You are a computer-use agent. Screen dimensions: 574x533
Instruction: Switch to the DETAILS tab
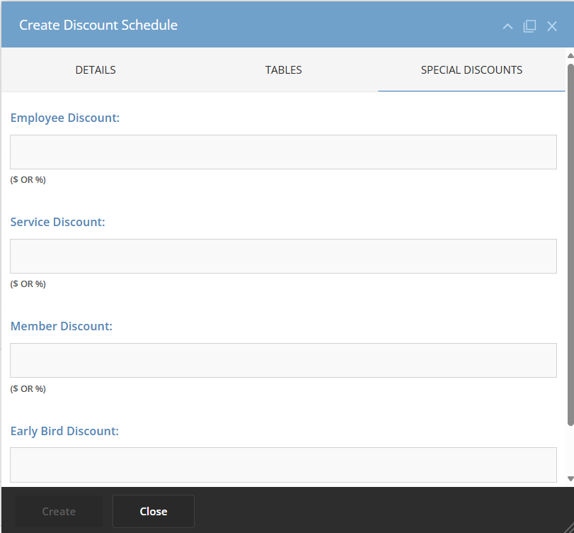[96, 69]
